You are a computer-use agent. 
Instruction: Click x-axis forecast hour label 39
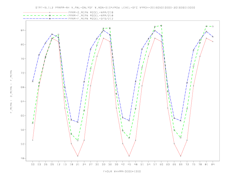click(116, 164)
